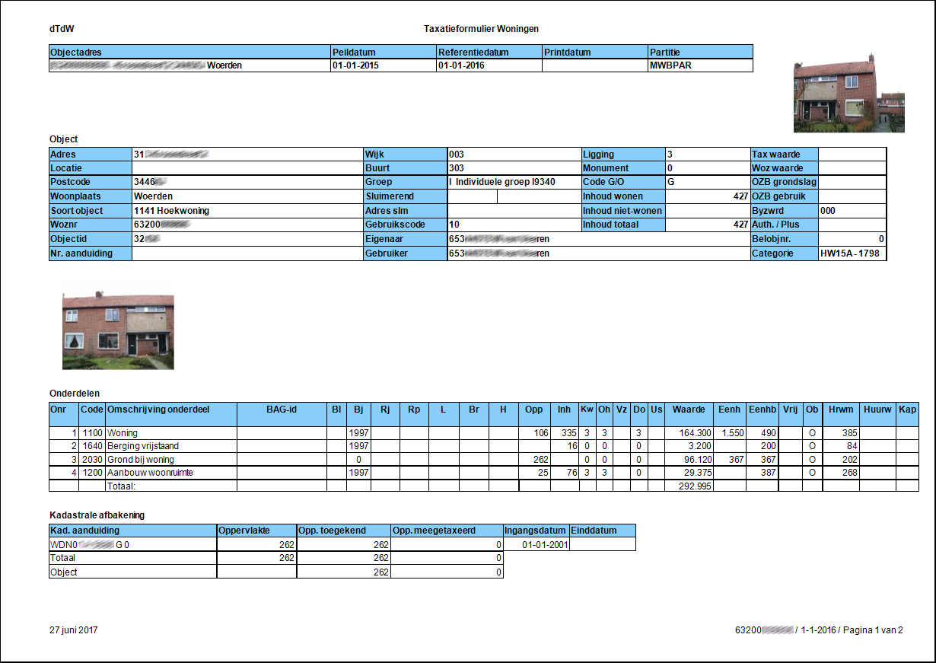
Task: Select the 'Kap' column header
Action: pyautogui.click(x=907, y=414)
